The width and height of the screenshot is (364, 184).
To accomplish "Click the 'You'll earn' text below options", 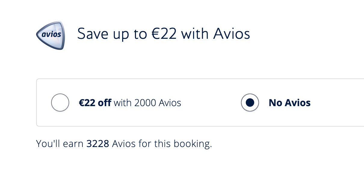I will click(x=60, y=144).
